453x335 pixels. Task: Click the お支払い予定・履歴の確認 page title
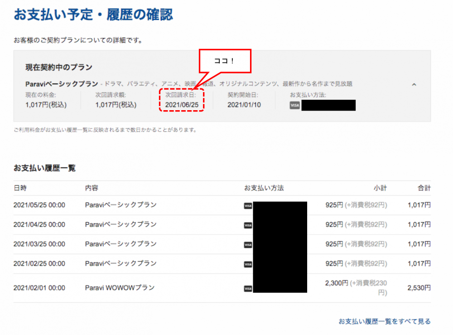(93, 15)
